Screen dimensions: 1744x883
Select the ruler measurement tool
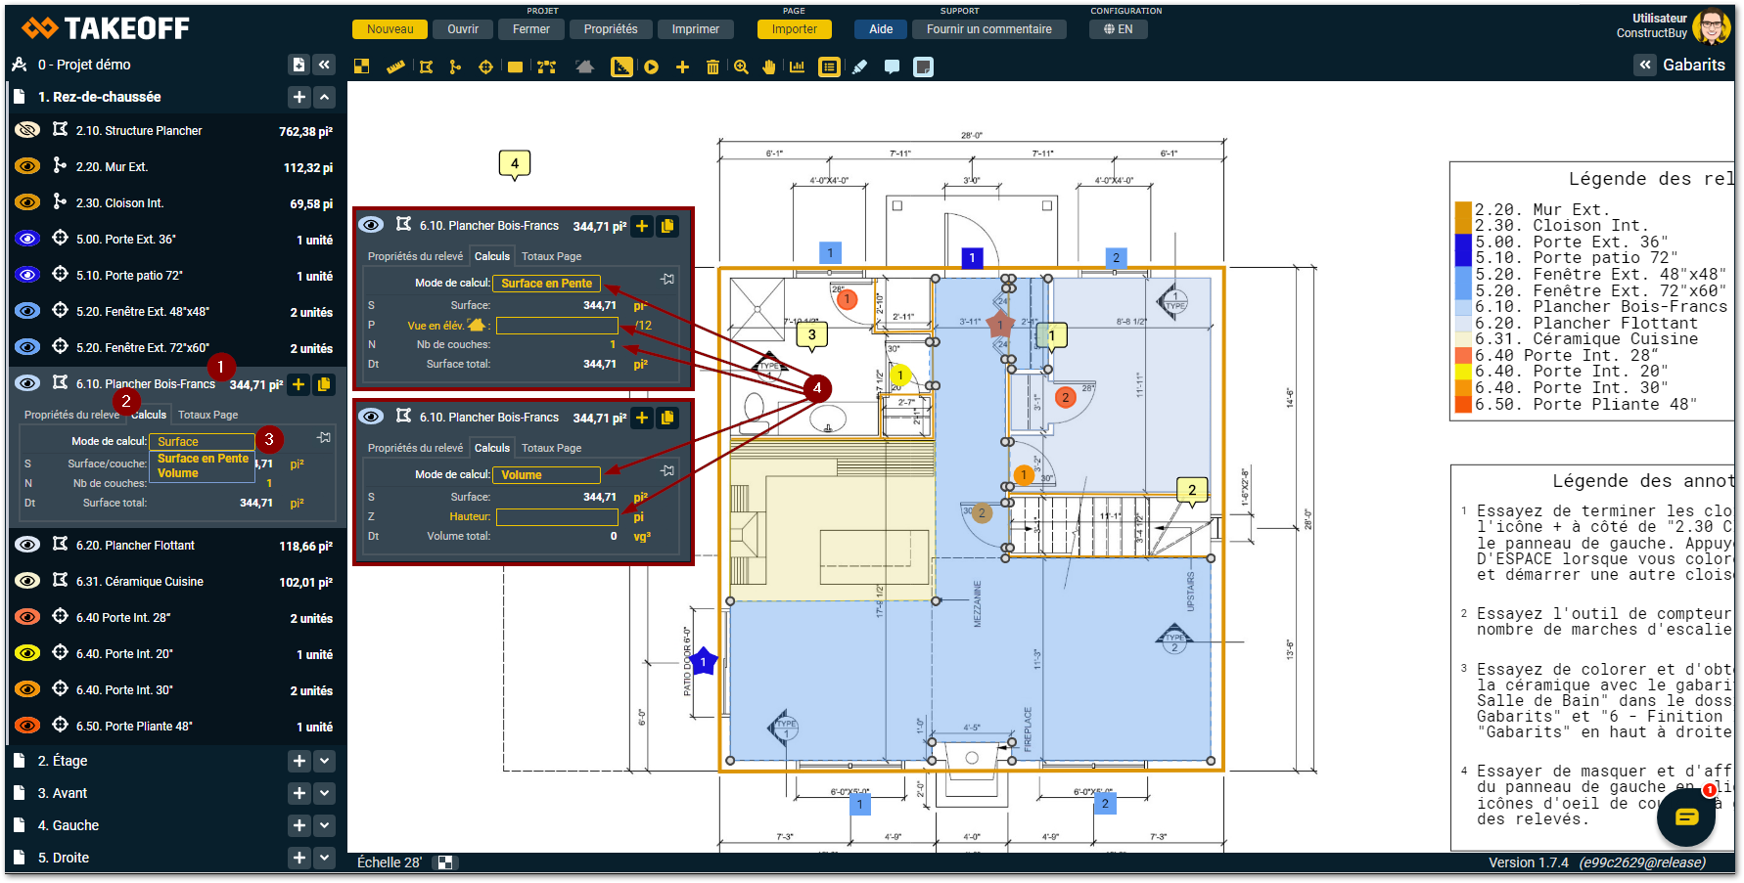[395, 67]
